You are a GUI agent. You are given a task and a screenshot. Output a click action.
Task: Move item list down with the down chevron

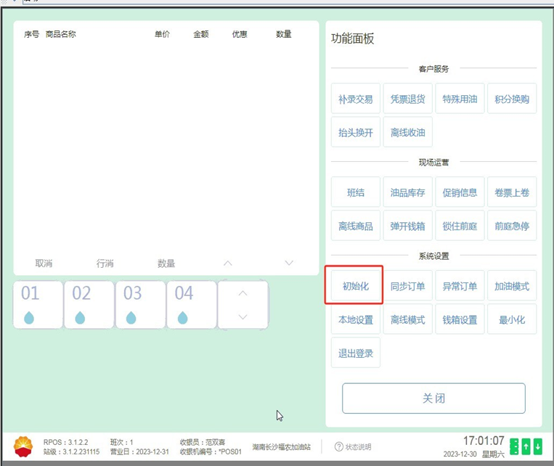click(x=289, y=263)
